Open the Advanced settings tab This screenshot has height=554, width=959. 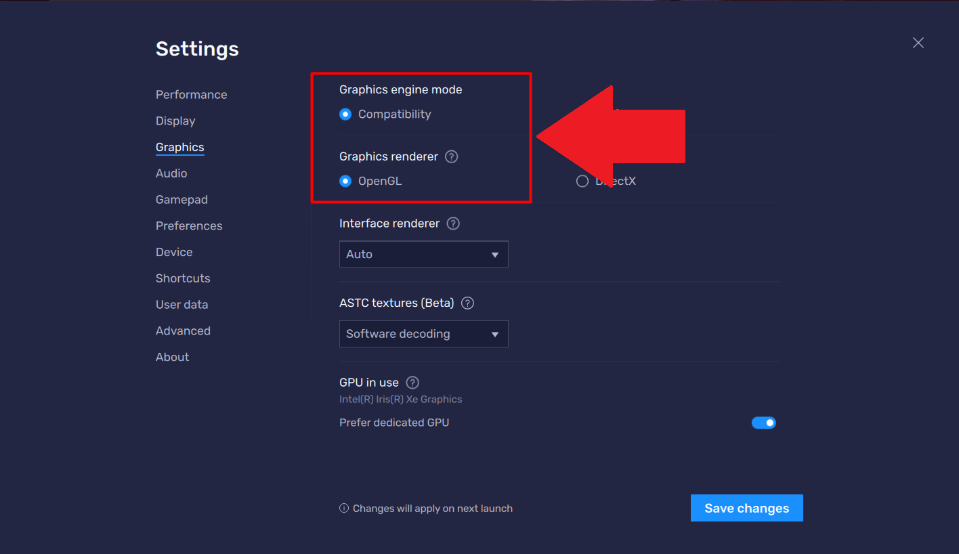183,331
